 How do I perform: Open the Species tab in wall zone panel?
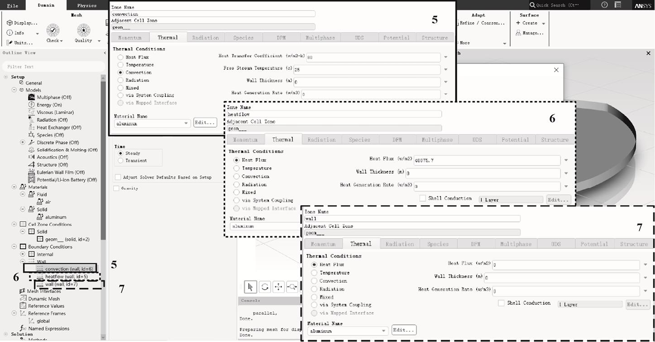pos(438,244)
